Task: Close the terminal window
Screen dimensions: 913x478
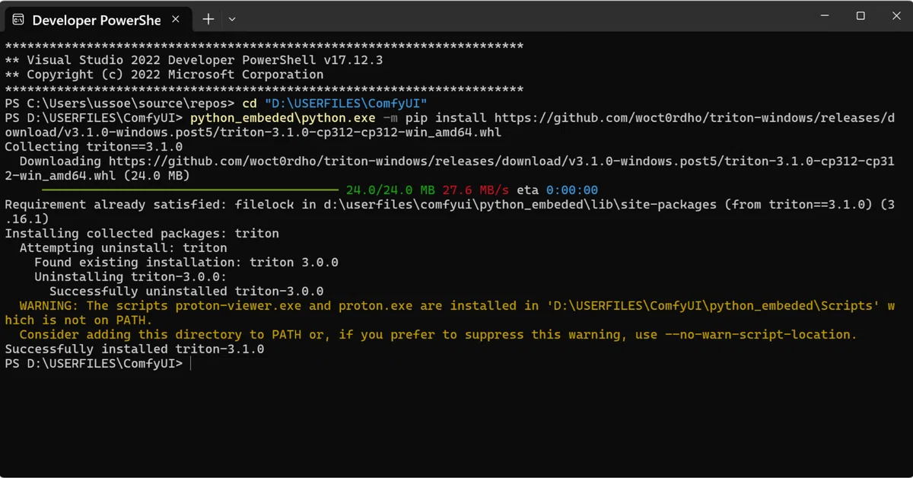Action: click(896, 16)
